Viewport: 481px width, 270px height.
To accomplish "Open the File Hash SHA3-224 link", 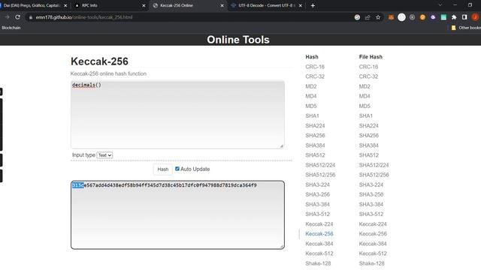I will (371, 184).
